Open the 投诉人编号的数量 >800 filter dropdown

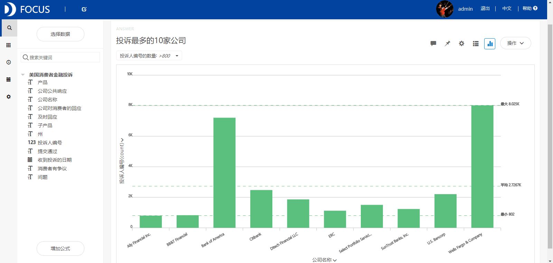(x=149, y=56)
